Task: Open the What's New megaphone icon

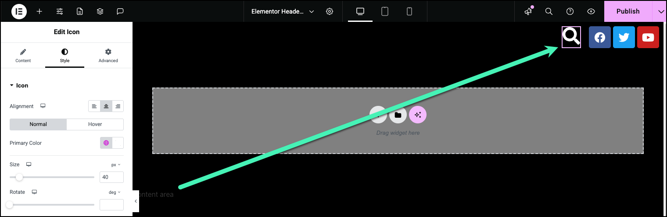Action: tap(528, 11)
